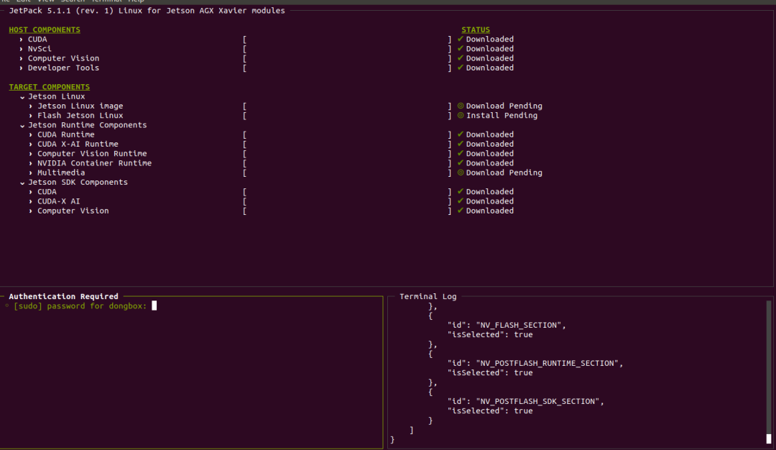Toggle the selection bracket for Jetson Linux image

[244, 106]
